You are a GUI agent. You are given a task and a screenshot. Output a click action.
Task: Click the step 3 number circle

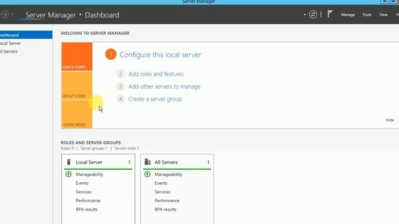pyautogui.click(x=120, y=86)
